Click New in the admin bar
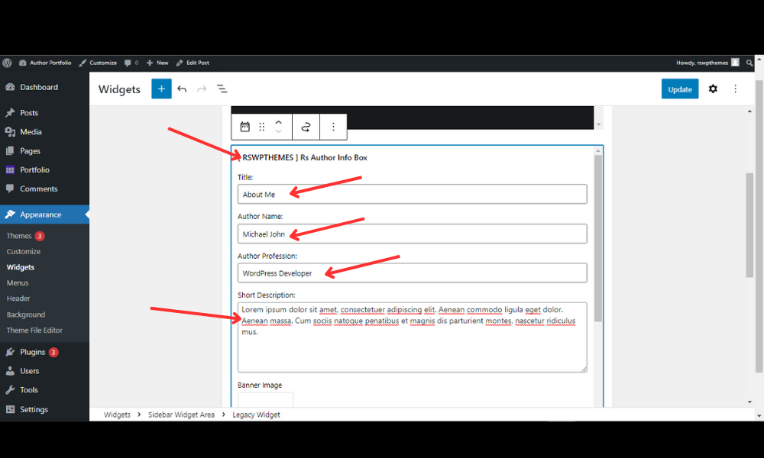764x458 pixels. [x=157, y=63]
